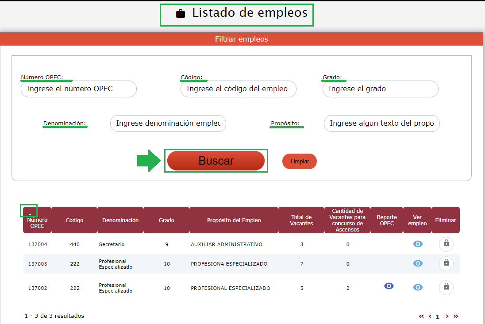Go to the first results page
485x324 pixels.
pos(421,316)
